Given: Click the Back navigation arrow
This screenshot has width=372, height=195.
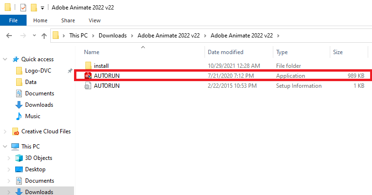Looking at the screenshot, I should pos(9,36).
